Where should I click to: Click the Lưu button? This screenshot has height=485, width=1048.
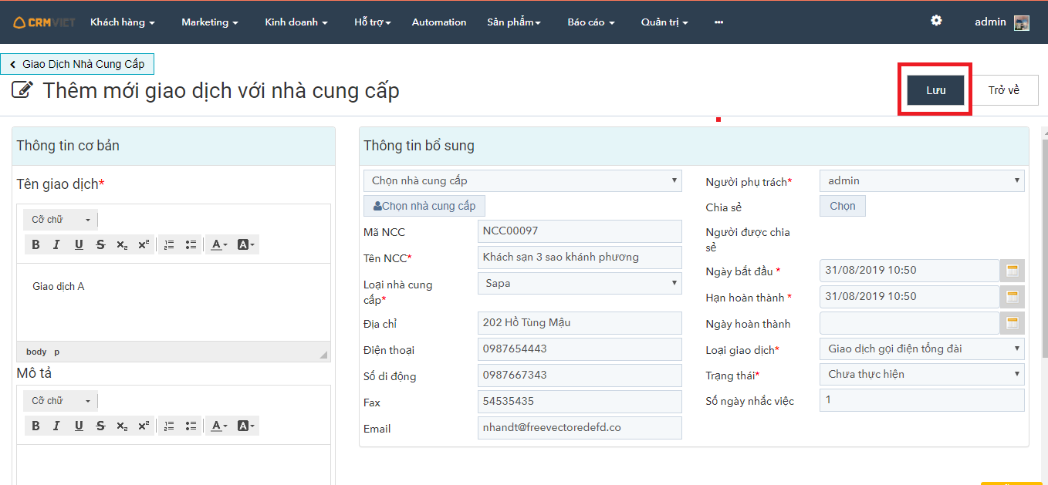tap(936, 90)
